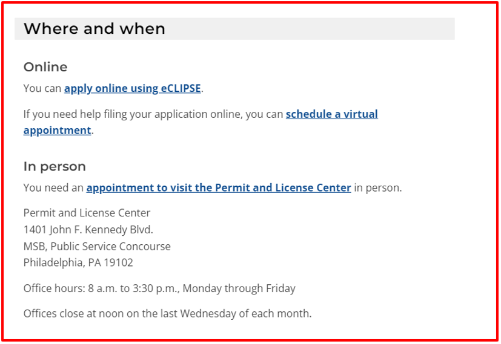Open the apply online using eCLIPSE link
501x344 pixels.
click(x=132, y=88)
